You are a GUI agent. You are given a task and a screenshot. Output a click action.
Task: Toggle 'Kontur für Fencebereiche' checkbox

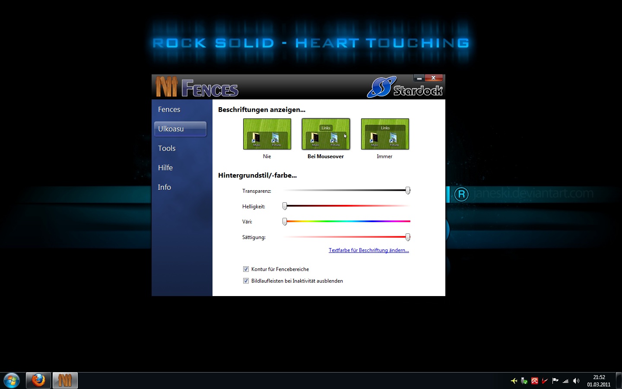tap(246, 269)
